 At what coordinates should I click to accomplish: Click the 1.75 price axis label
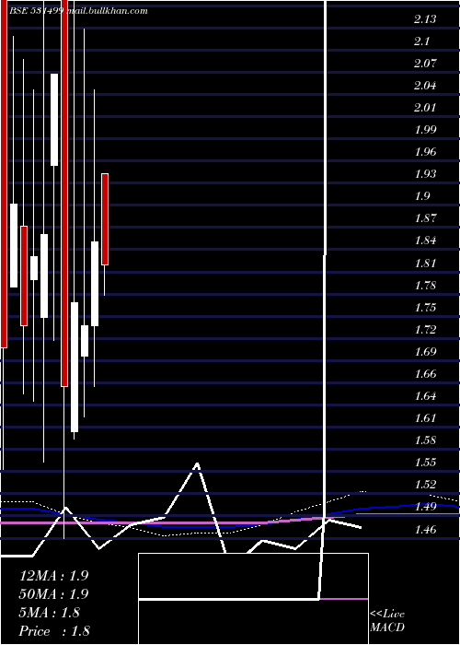[425, 308]
